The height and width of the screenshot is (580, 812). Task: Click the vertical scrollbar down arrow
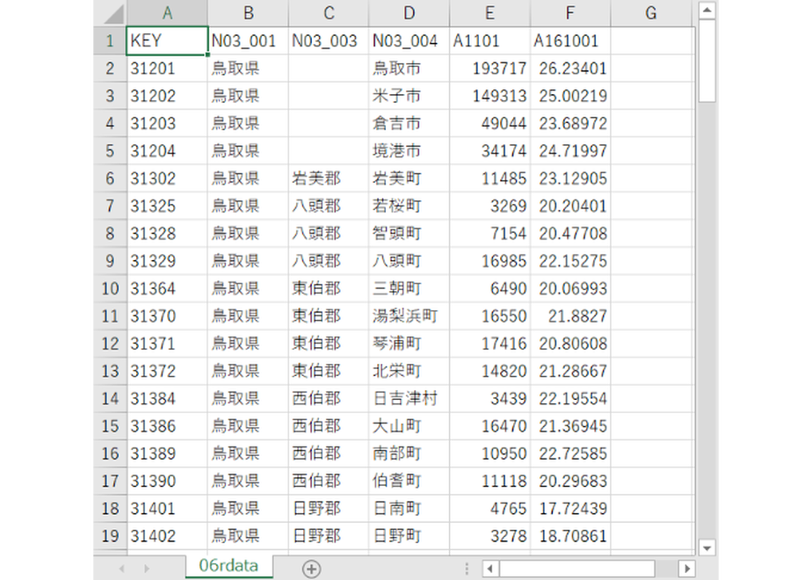click(707, 547)
